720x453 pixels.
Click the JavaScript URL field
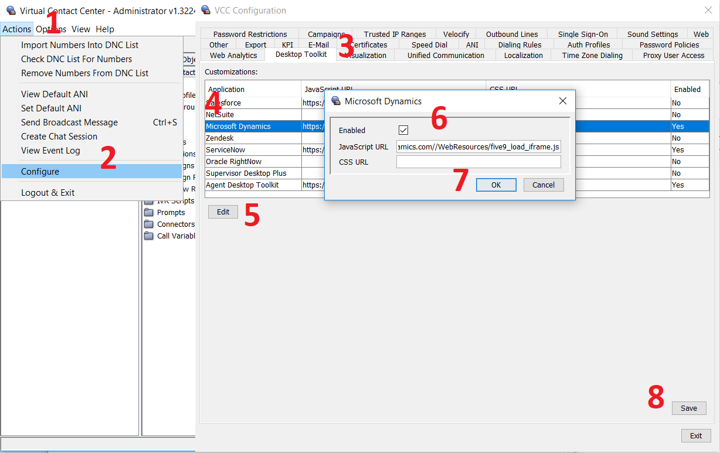[x=478, y=147]
